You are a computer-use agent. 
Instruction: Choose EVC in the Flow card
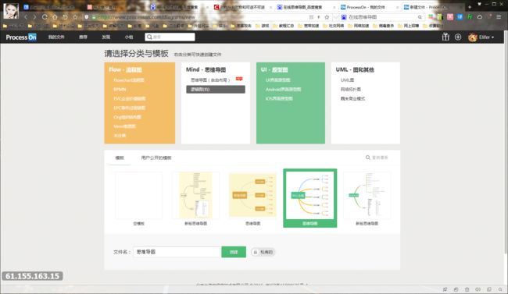pyautogui.click(x=129, y=98)
